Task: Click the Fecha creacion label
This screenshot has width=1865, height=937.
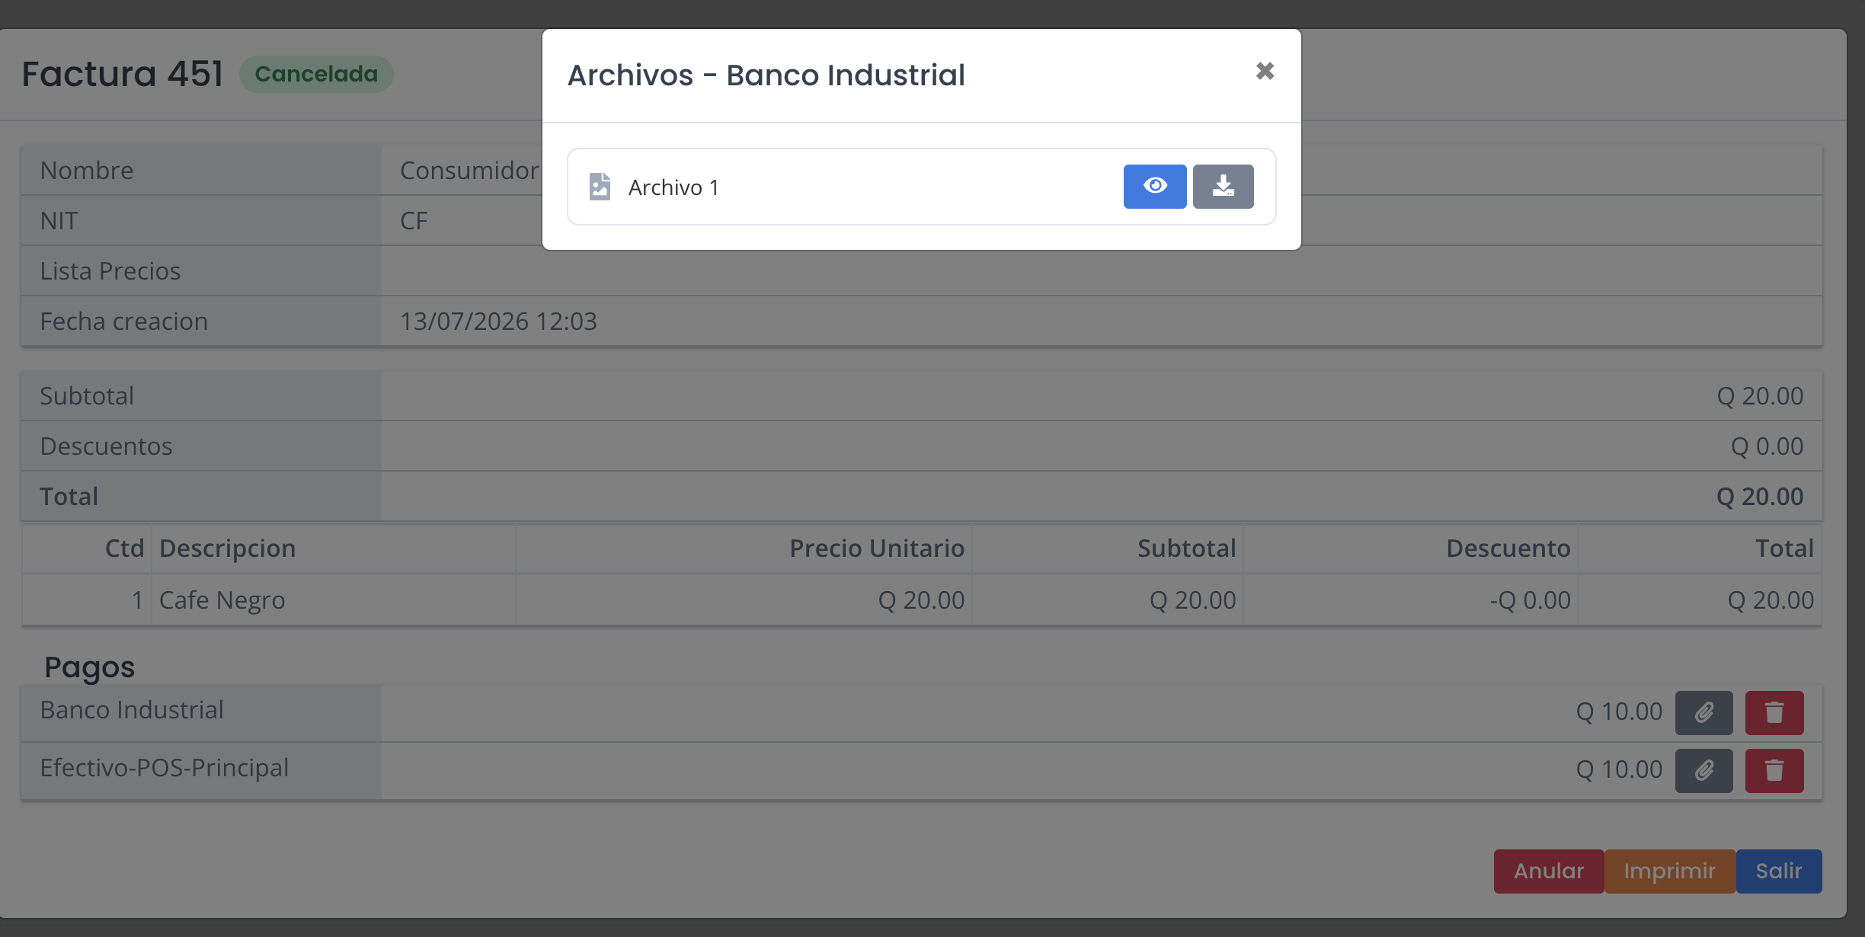Action: tap(123, 321)
